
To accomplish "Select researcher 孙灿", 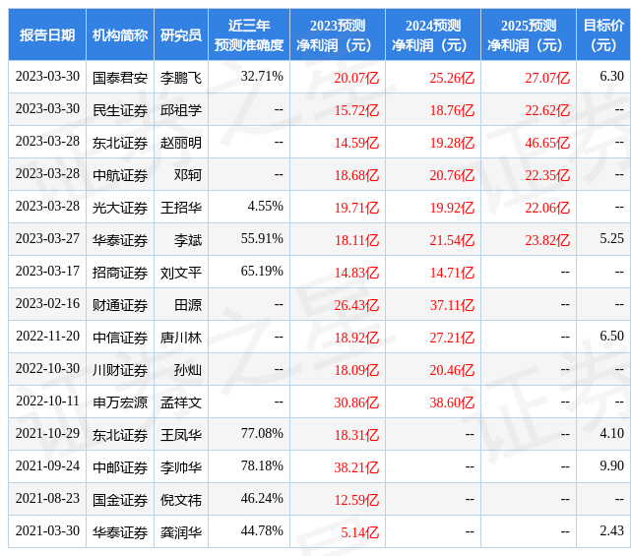I will [x=188, y=370].
